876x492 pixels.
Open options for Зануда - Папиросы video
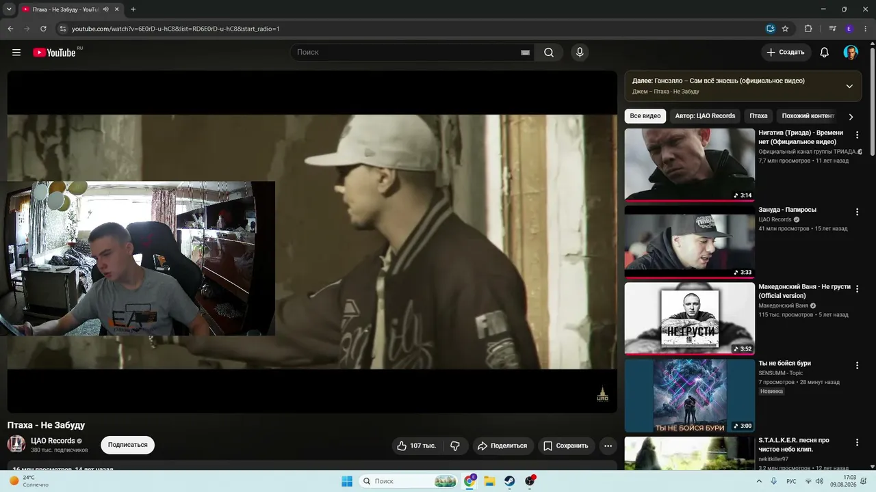[x=857, y=212]
